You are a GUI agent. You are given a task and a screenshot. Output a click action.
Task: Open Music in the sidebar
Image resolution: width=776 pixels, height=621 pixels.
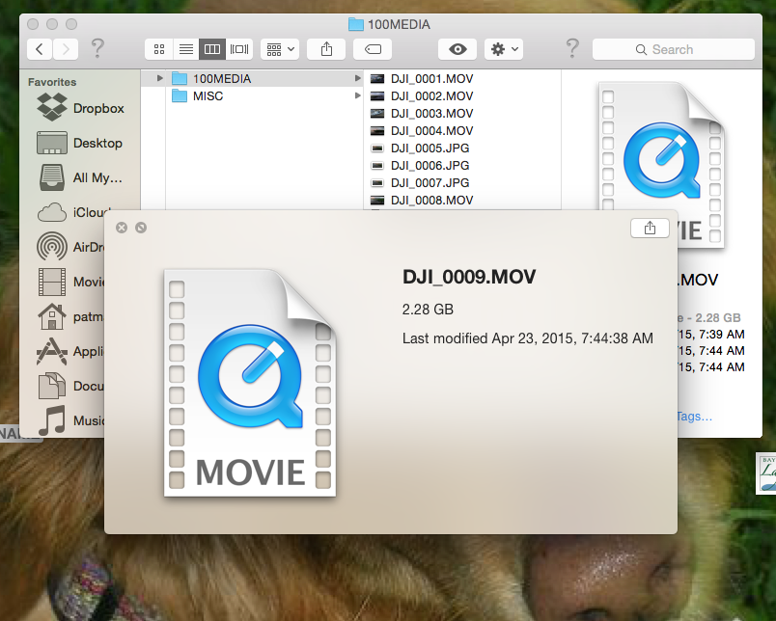69,420
